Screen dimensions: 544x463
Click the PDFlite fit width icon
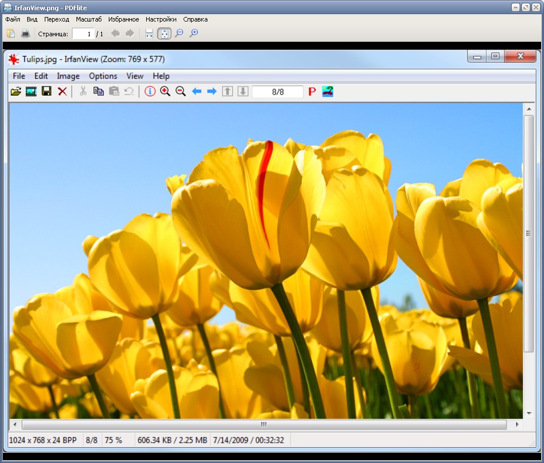149,33
